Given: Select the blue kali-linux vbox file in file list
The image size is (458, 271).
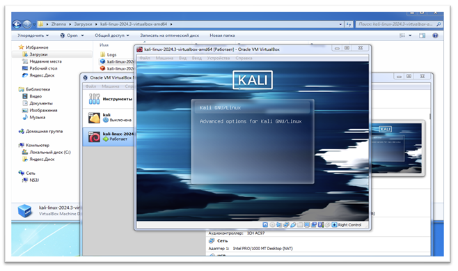Looking at the screenshot, I should coord(117,61).
